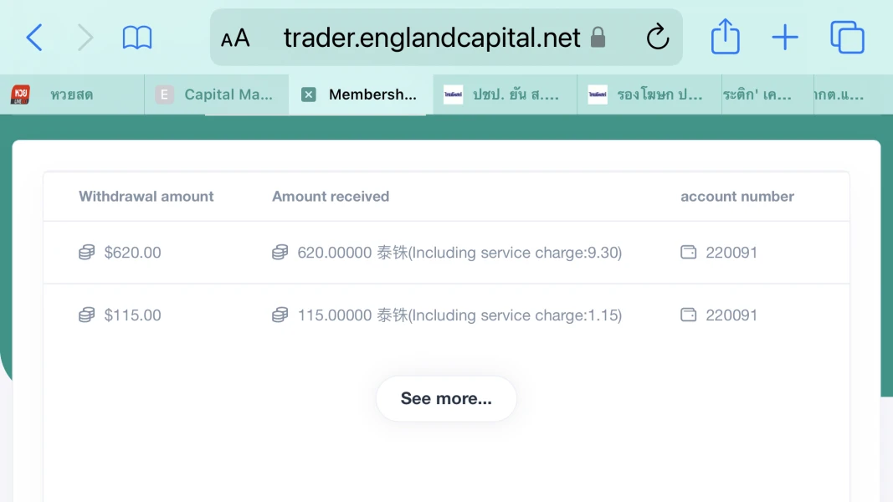
Task: Click the wallet icon beside the $620.00 account
Action: click(688, 253)
